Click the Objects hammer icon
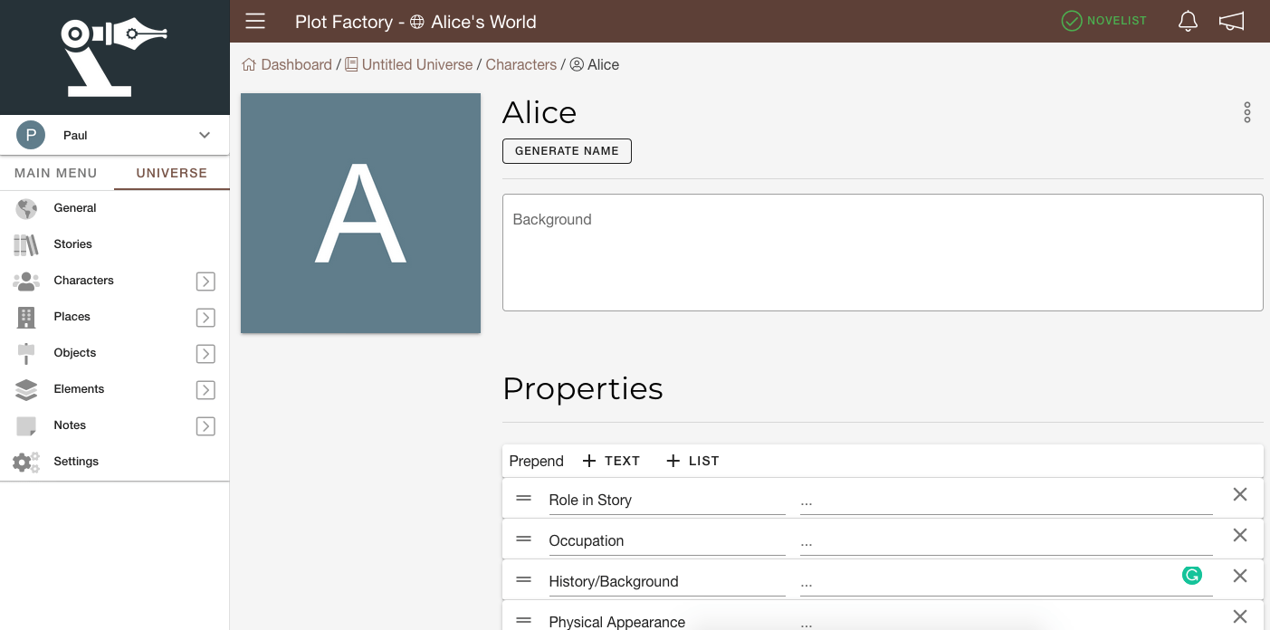 tap(26, 353)
